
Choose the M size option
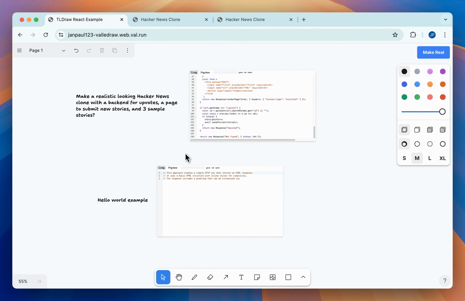click(x=417, y=158)
